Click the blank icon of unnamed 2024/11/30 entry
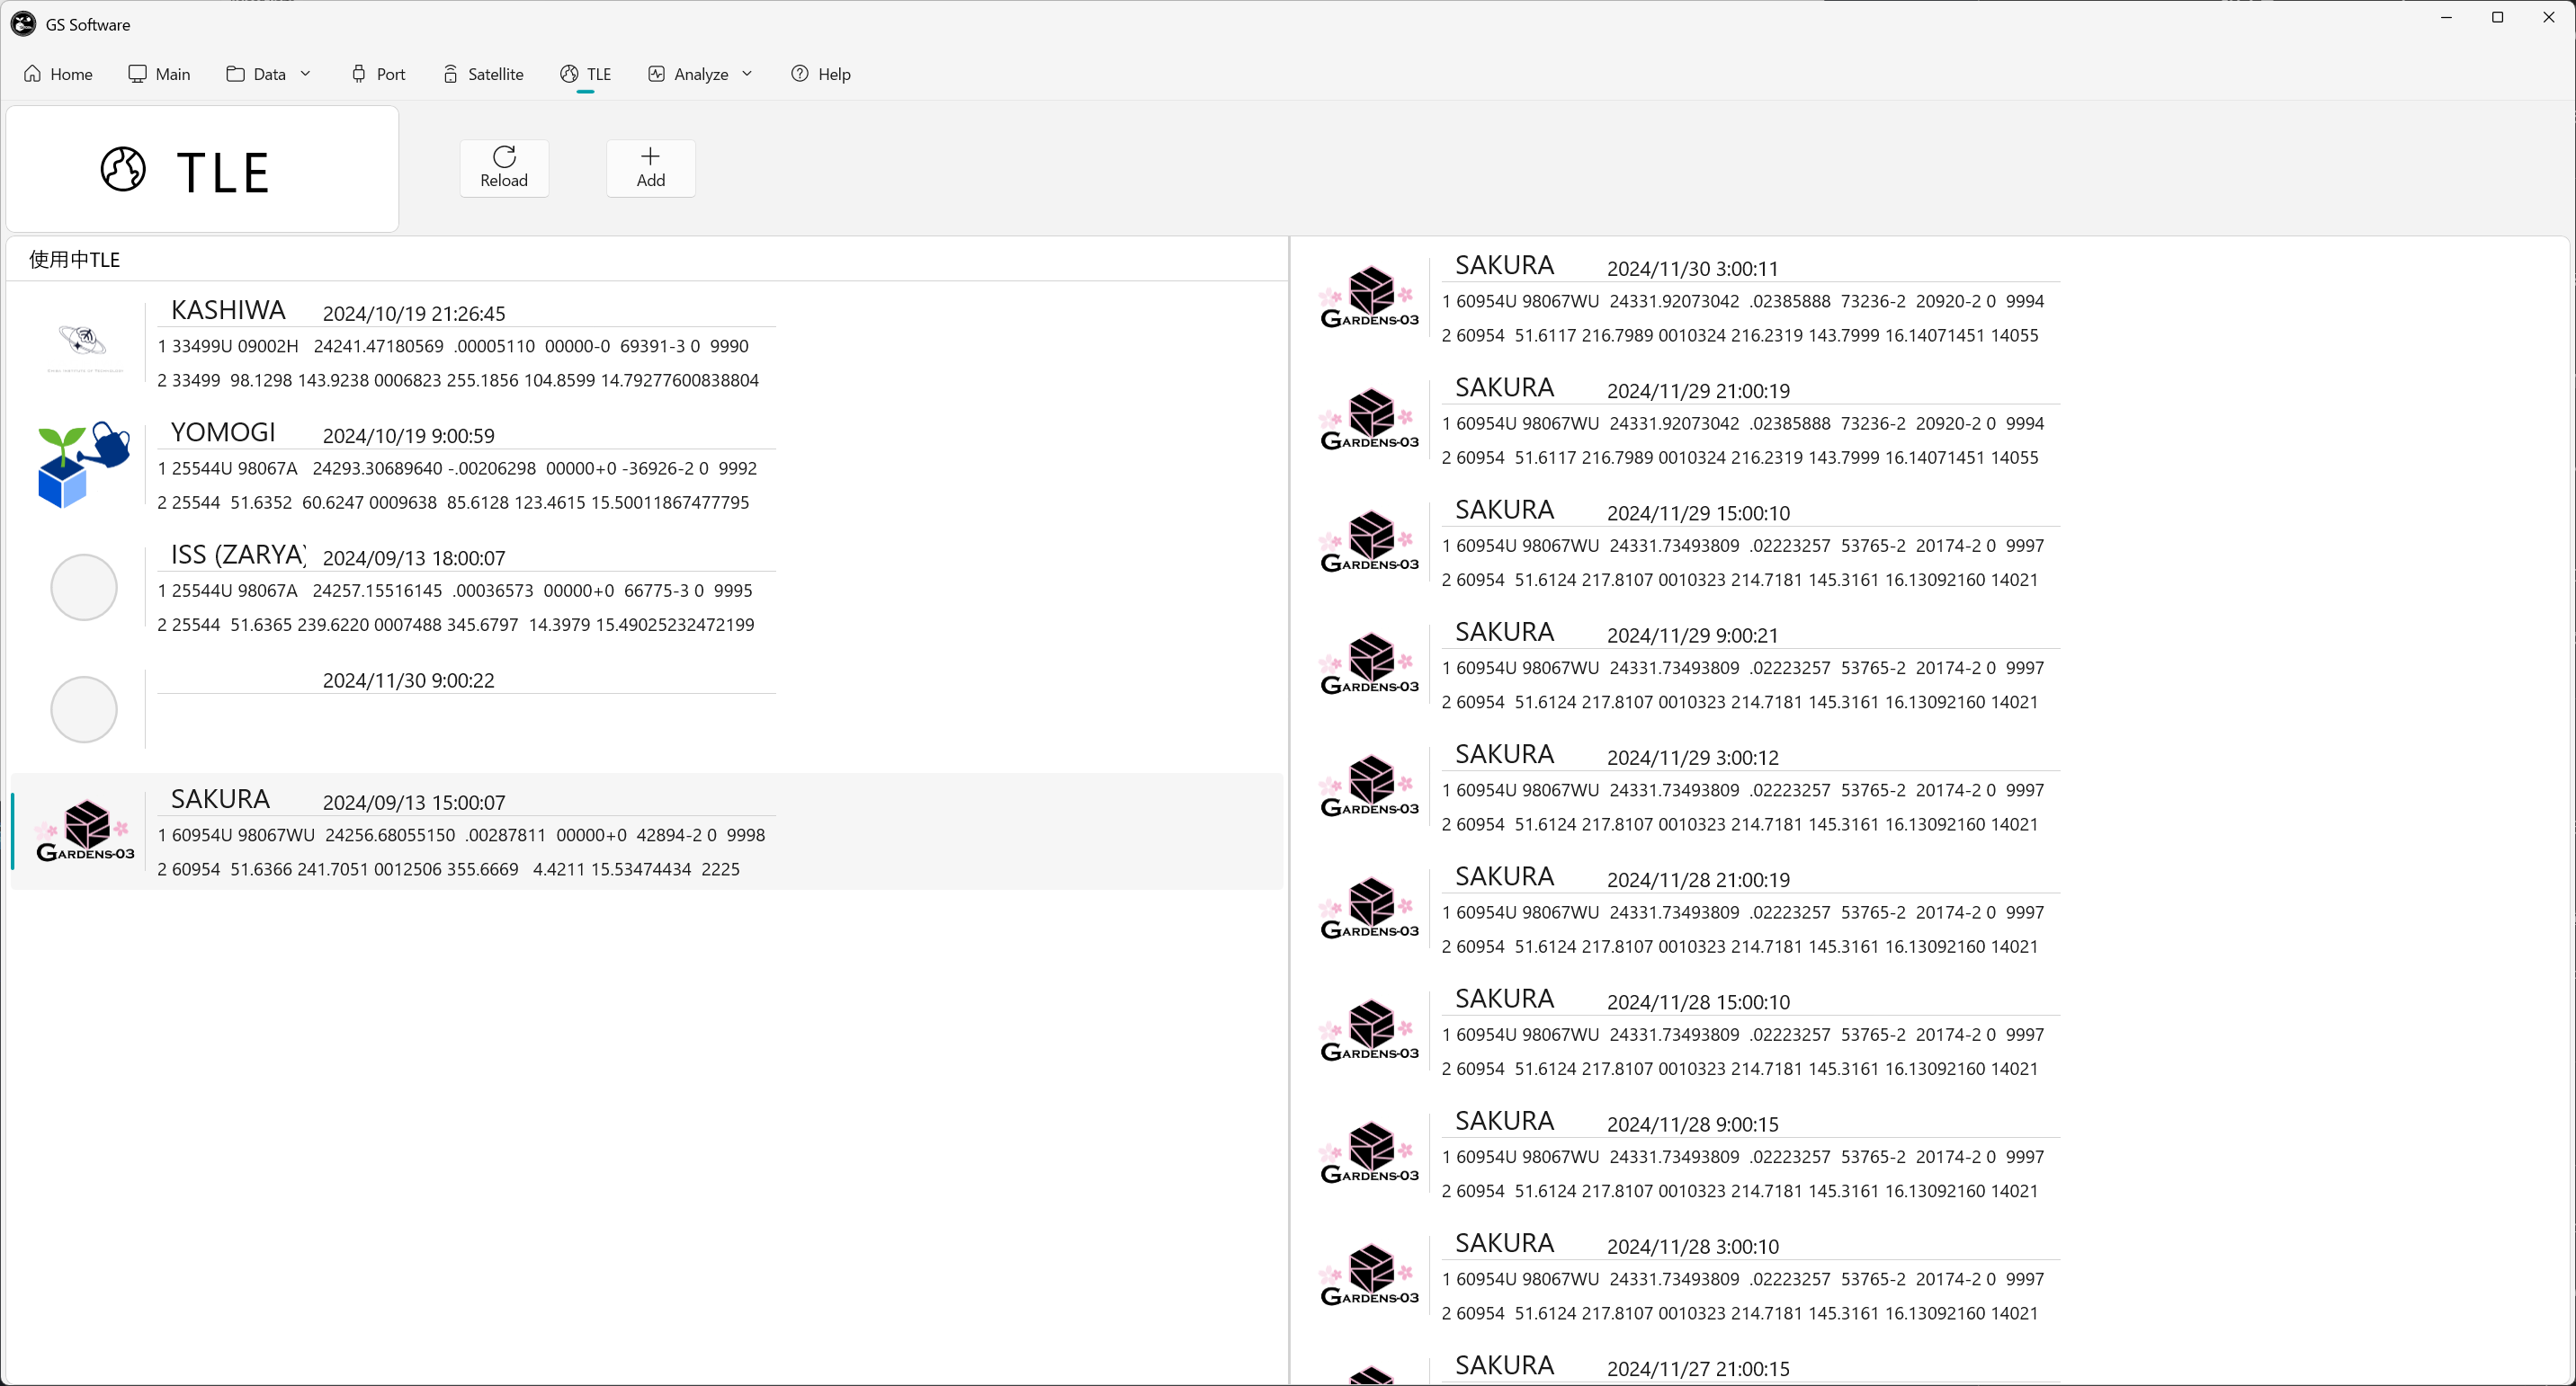The width and height of the screenshot is (2576, 1386). coord(84,709)
